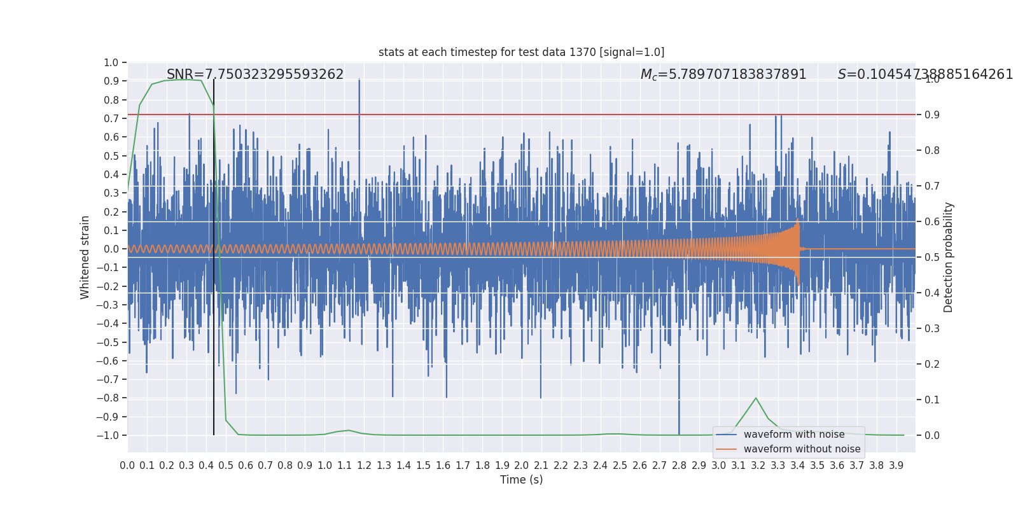1018x509 pixels.
Task: Click the 2.0 tick on time axis
Action: point(522,466)
